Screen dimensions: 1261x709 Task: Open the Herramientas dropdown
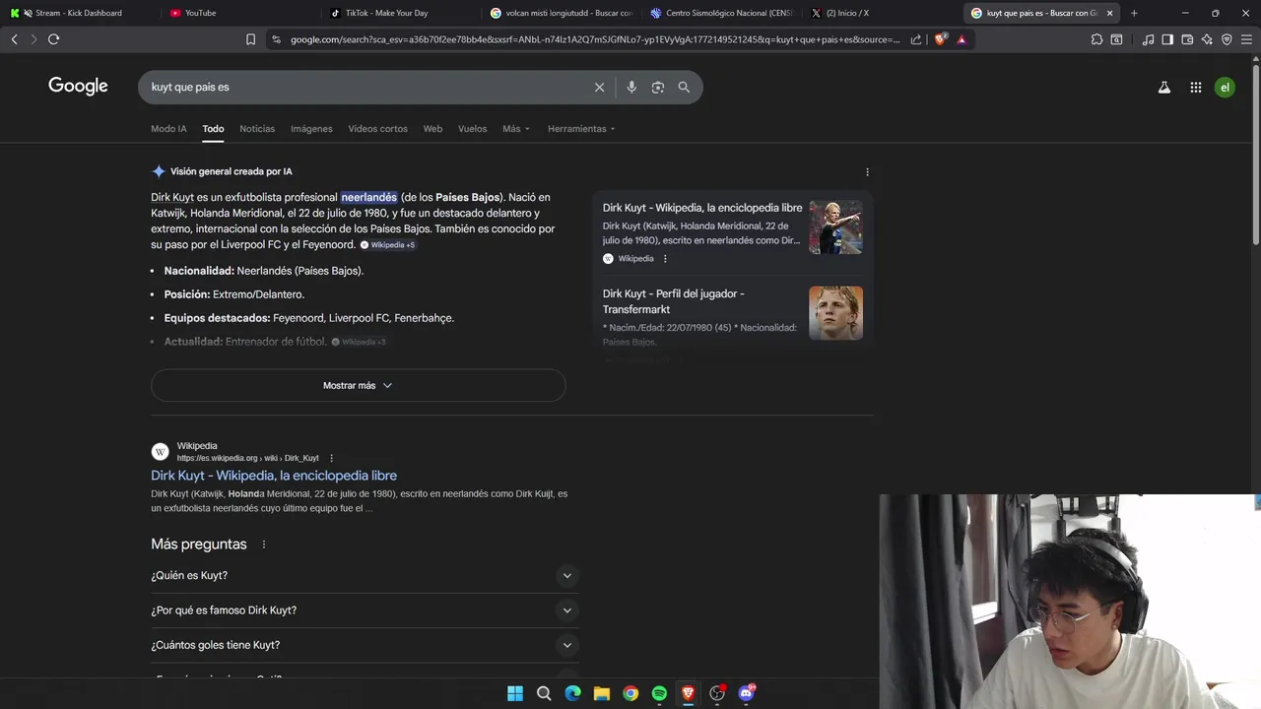[x=581, y=129]
